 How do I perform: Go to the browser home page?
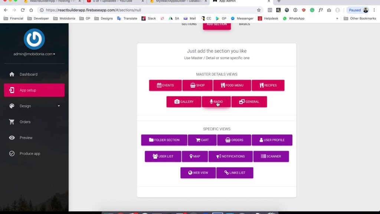(x=31, y=10)
